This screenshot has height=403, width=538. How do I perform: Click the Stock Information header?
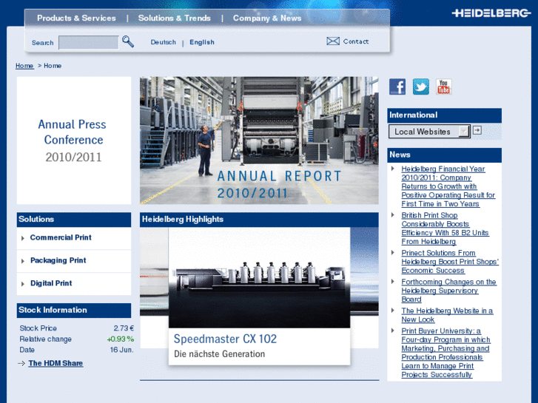click(74, 310)
